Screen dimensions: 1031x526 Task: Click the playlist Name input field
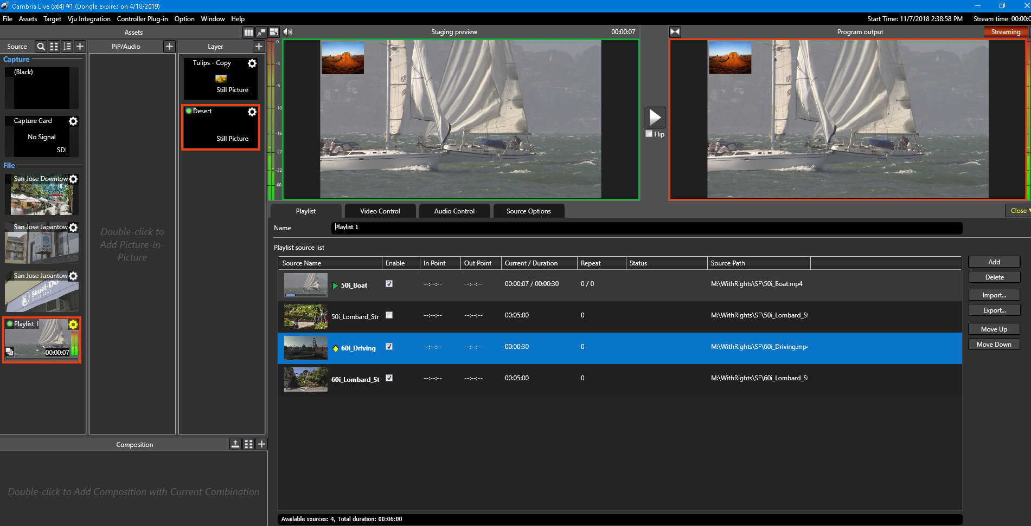pos(645,228)
